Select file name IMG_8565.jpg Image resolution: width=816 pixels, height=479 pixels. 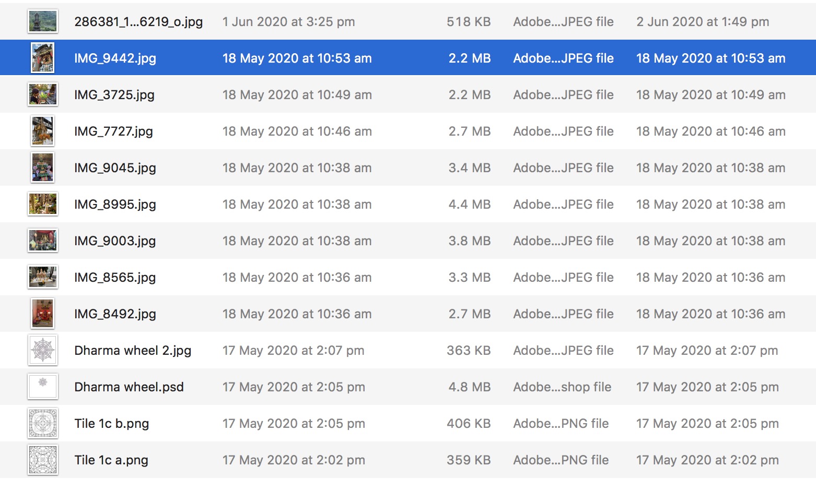click(x=115, y=278)
